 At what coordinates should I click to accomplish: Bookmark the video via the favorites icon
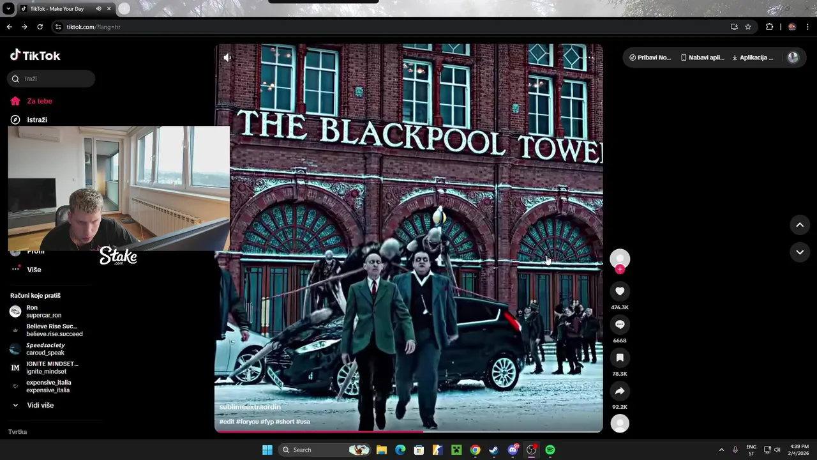point(620,358)
